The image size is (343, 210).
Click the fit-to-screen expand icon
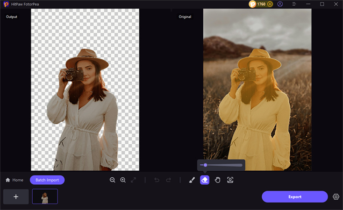tap(133, 180)
